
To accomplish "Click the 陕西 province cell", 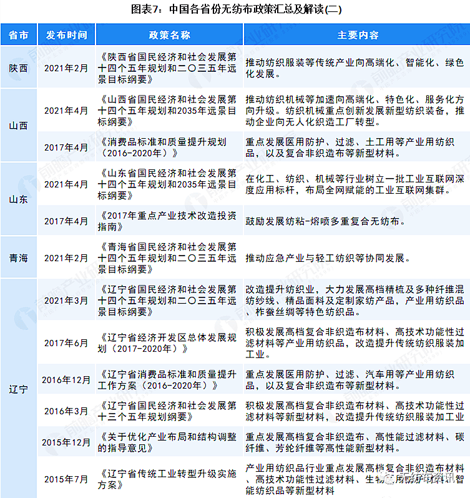I will [x=18, y=68].
